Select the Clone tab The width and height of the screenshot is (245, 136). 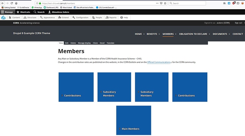coord(95,43)
